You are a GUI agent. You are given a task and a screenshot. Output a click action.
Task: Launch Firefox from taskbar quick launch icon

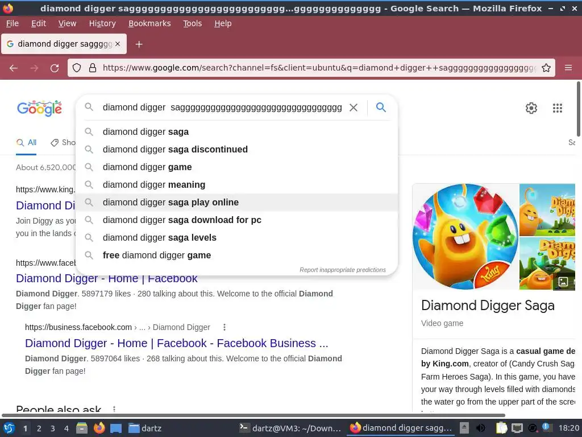point(99,428)
